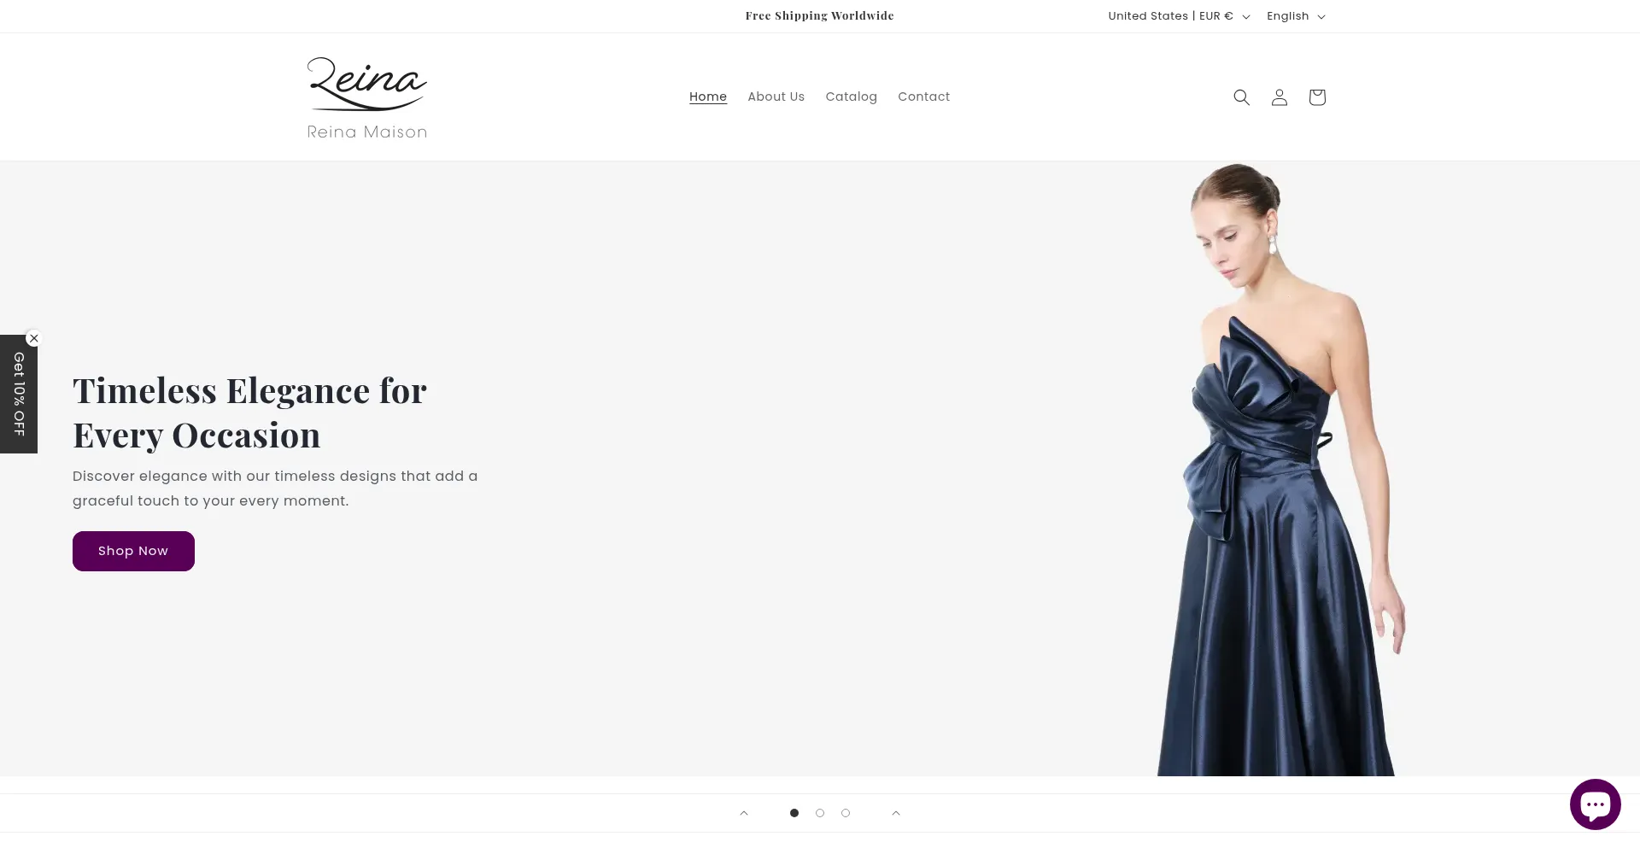The width and height of the screenshot is (1640, 848).
Task: Dismiss the Get 10% OFF tab
Action: pyautogui.click(x=33, y=338)
